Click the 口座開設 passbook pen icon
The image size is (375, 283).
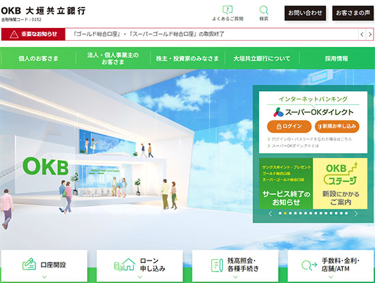[x=29, y=264]
